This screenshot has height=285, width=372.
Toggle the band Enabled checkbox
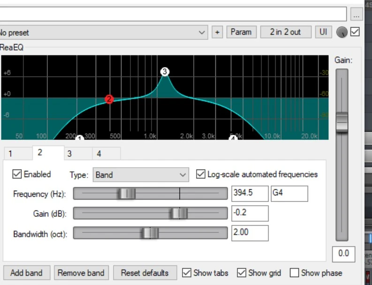17,174
